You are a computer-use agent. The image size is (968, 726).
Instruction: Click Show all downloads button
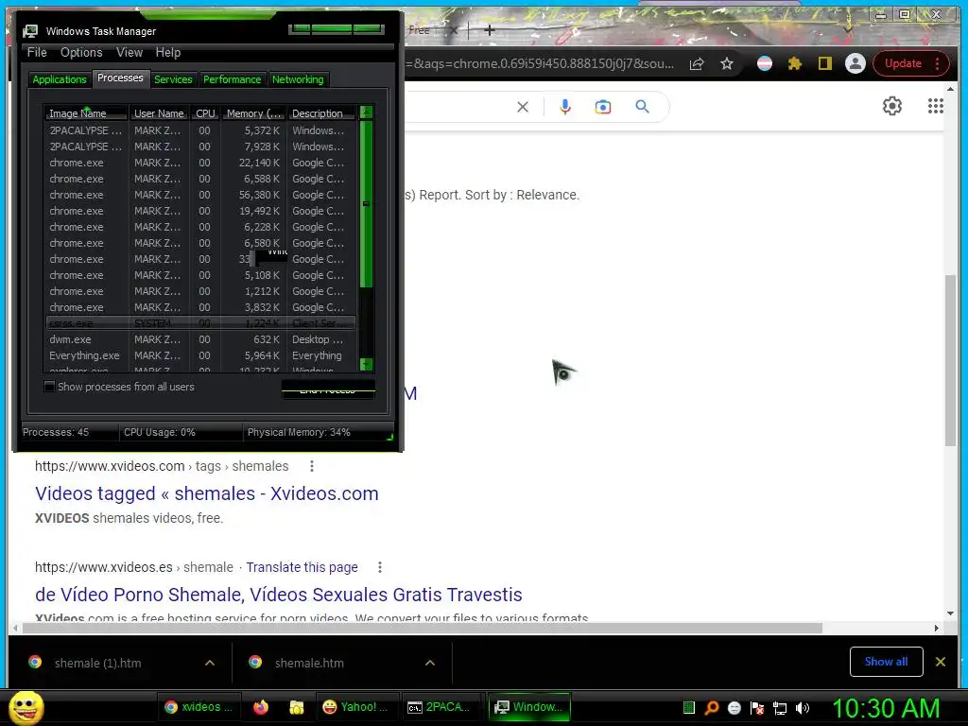[x=887, y=662]
